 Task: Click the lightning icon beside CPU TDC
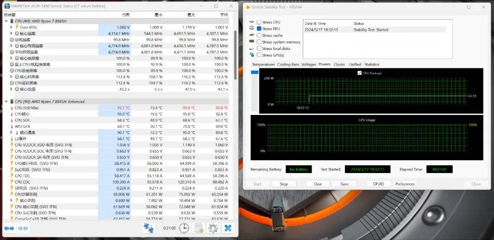[12, 176]
